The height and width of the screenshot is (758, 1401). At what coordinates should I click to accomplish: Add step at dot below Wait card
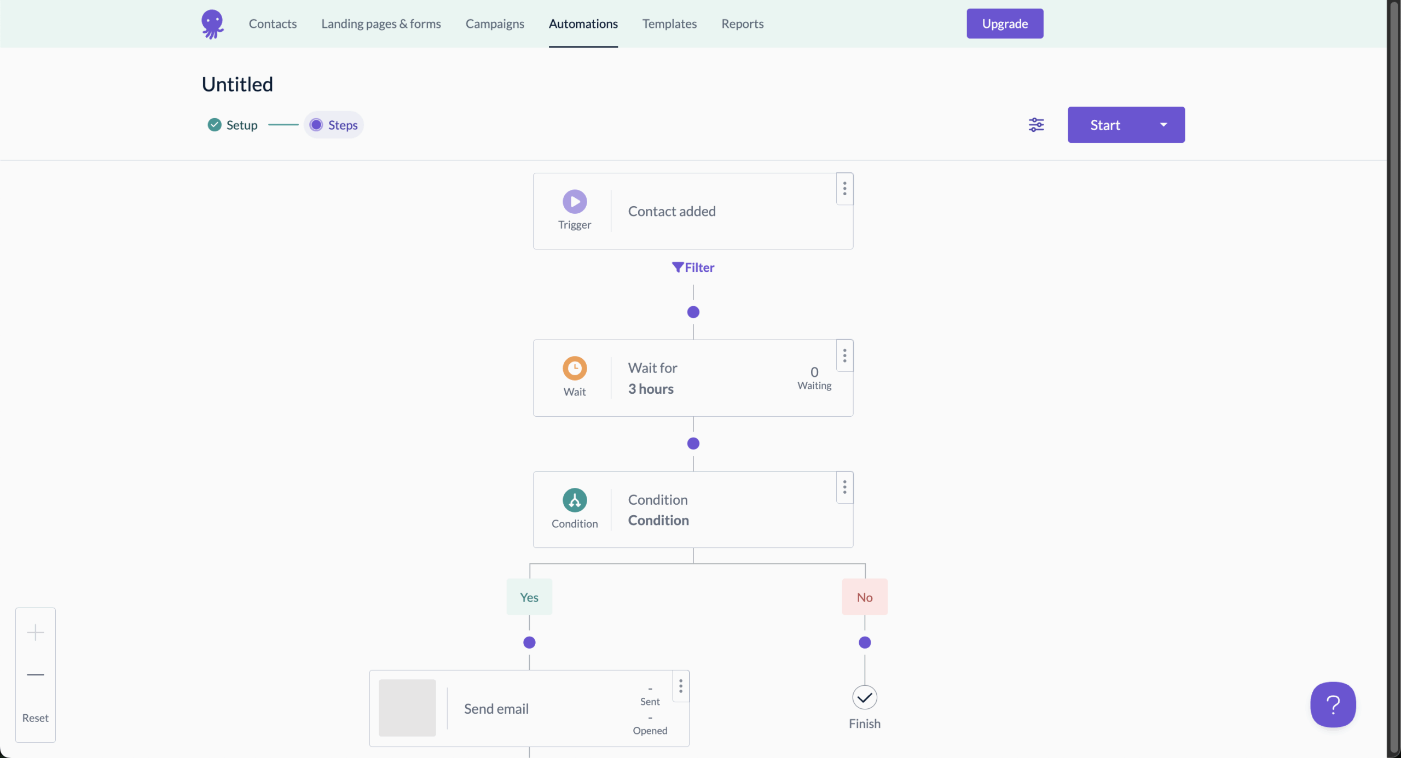click(693, 443)
